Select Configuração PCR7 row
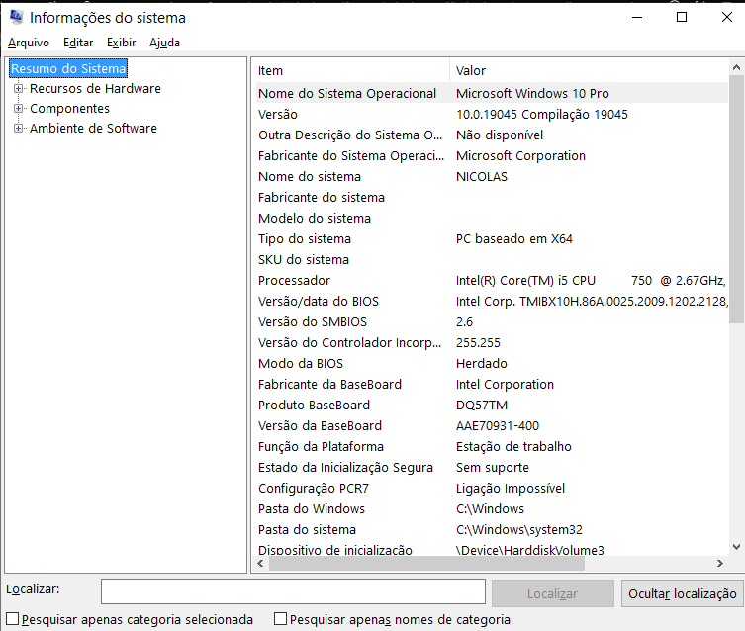Viewport: 745px width, 631px height. [492, 489]
